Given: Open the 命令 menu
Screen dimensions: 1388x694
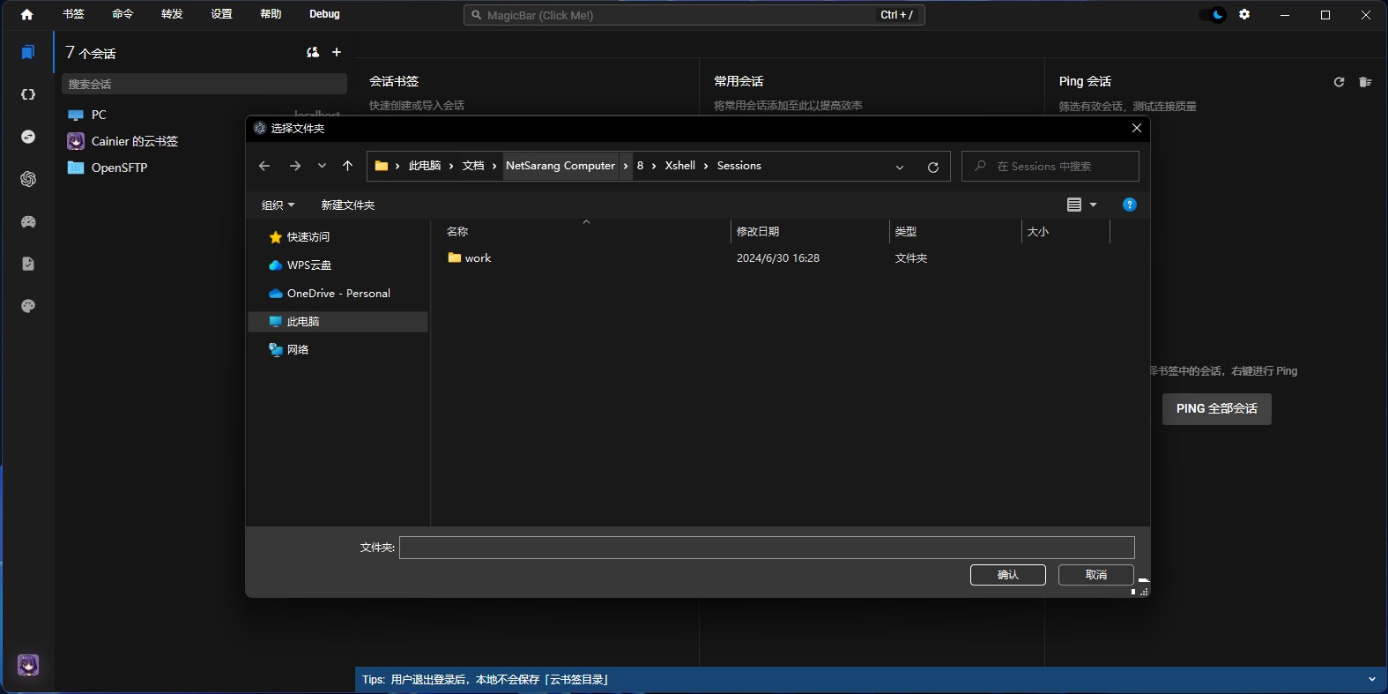Looking at the screenshot, I should (x=122, y=14).
